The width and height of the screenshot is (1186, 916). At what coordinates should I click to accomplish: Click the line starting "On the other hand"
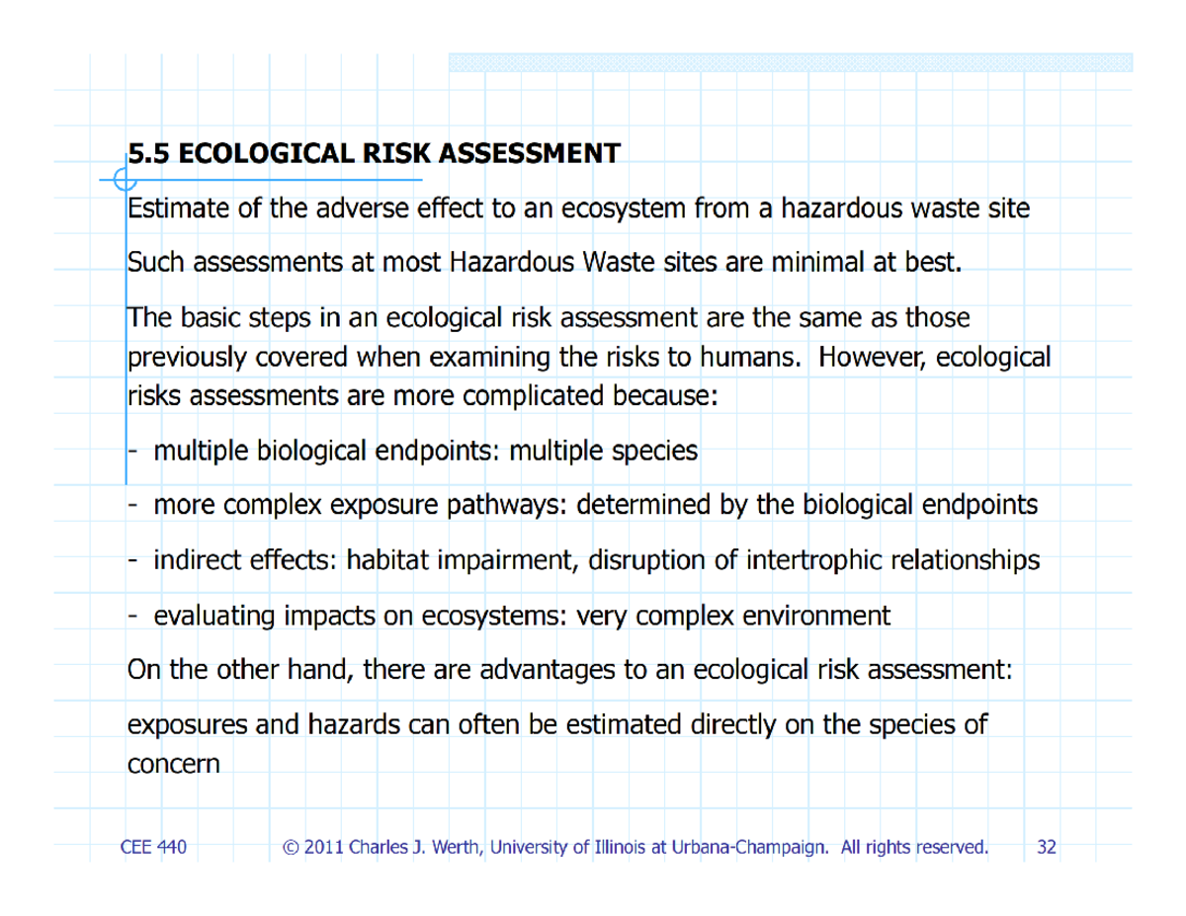pyautogui.click(x=571, y=671)
